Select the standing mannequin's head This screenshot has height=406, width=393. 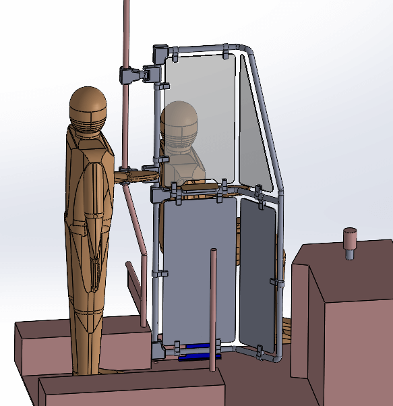[x=88, y=109]
